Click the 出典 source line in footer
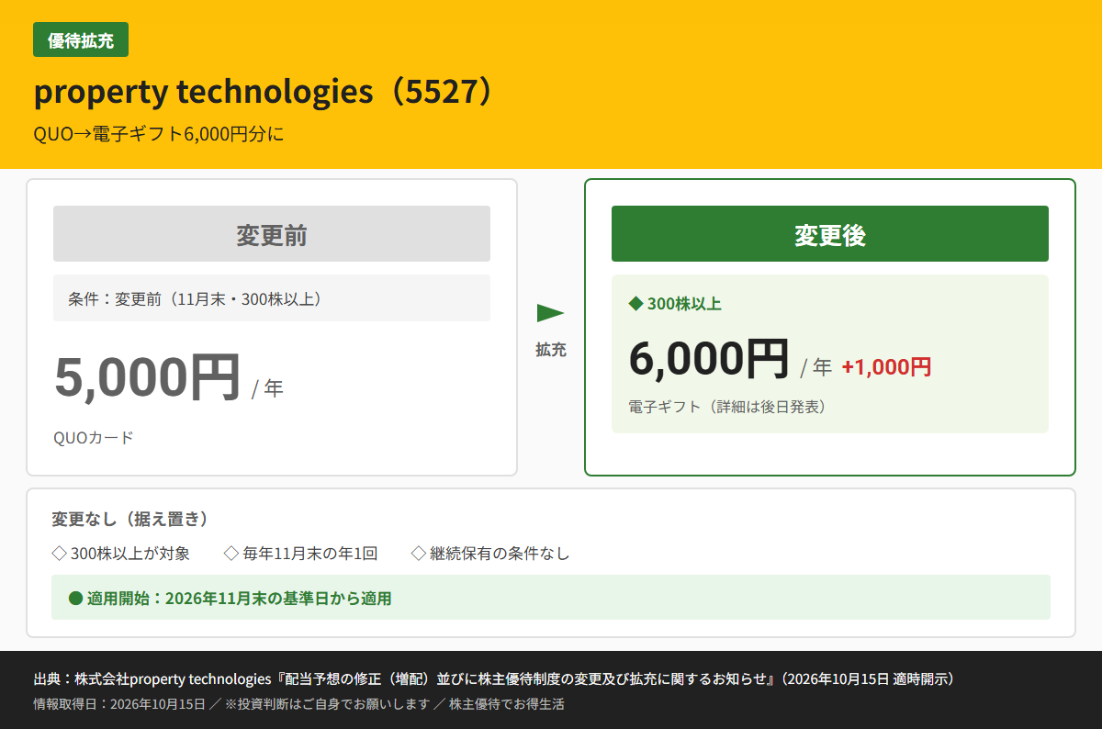Viewport: 1102px width, 751px height. tap(497, 679)
